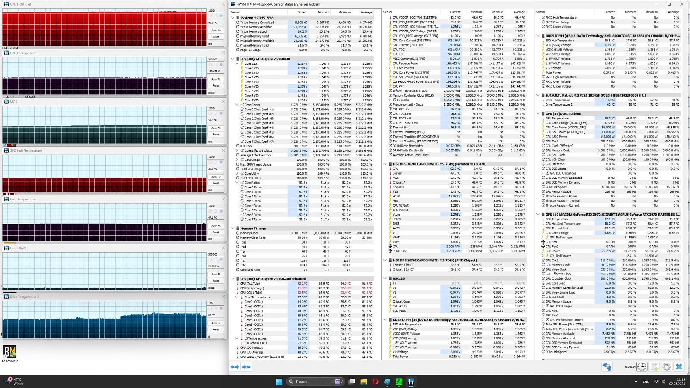Click Auto Fit in the GPU Temperature graph

coord(216,225)
